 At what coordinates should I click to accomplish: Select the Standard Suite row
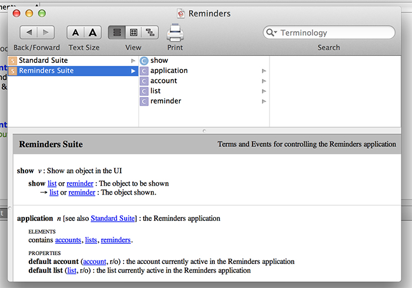pyautogui.click(x=73, y=61)
